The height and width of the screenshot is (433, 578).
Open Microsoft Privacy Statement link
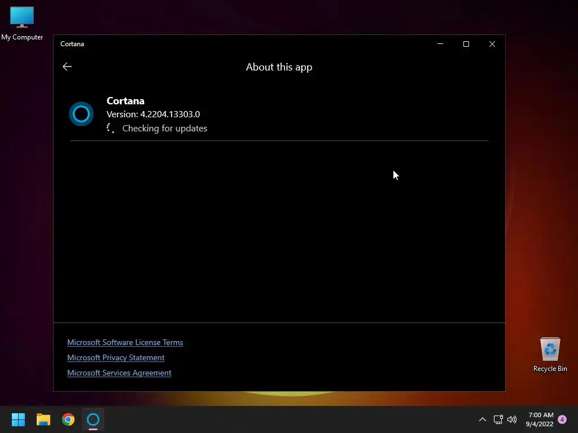tap(116, 357)
